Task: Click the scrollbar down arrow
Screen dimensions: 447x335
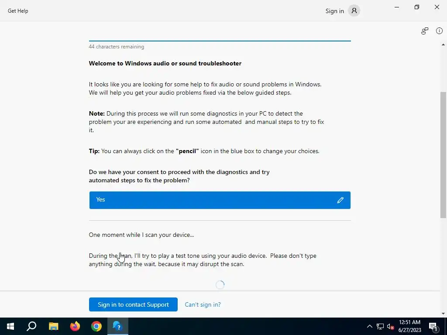Action: pyautogui.click(x=443, y=314)
